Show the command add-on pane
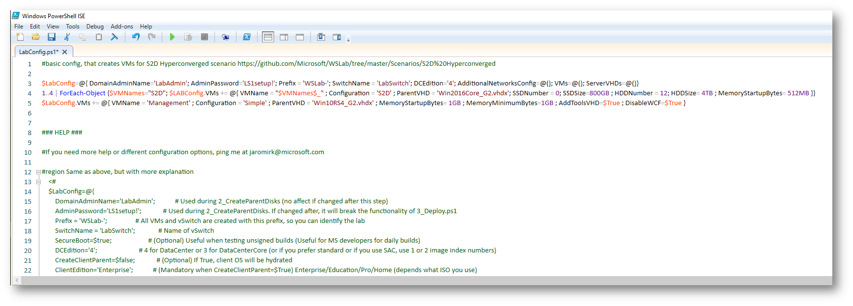The image size is (853, 306). click(337, 37)
